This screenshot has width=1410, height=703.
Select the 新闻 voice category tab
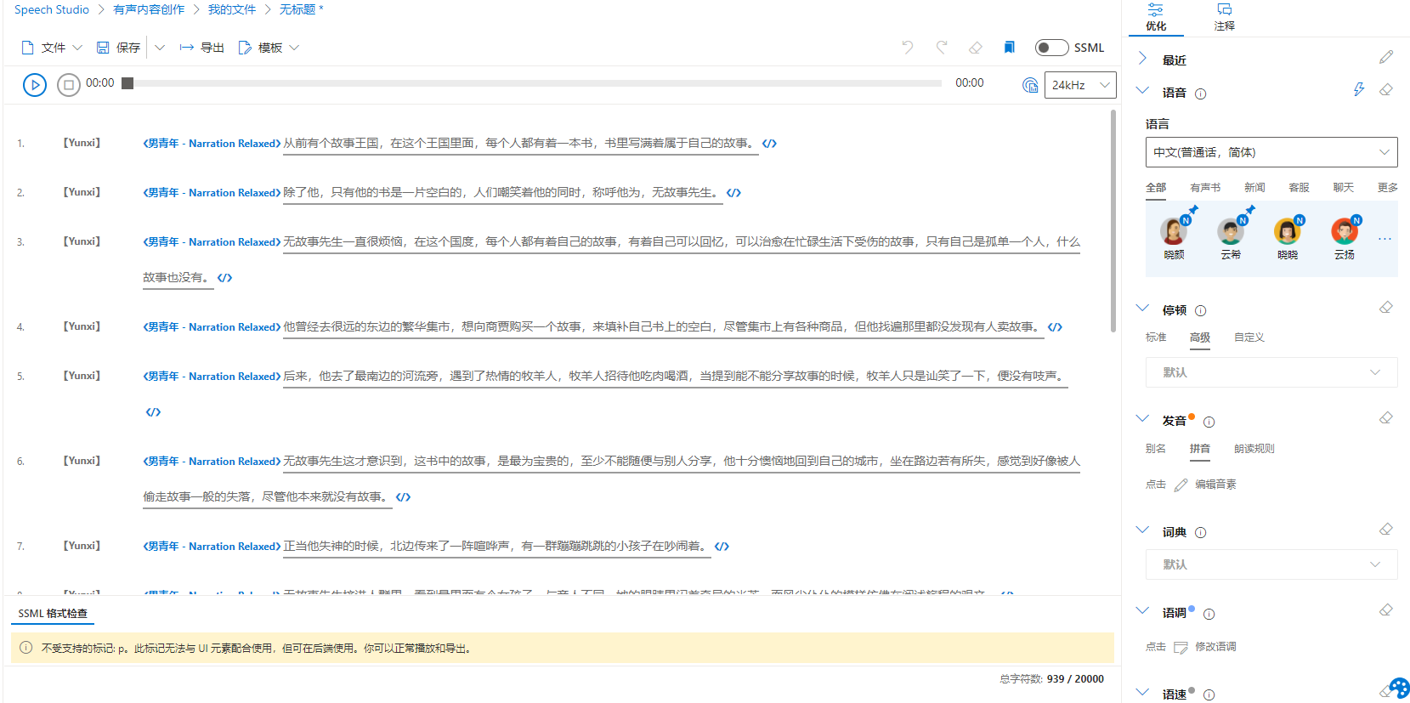point(1254,188)
